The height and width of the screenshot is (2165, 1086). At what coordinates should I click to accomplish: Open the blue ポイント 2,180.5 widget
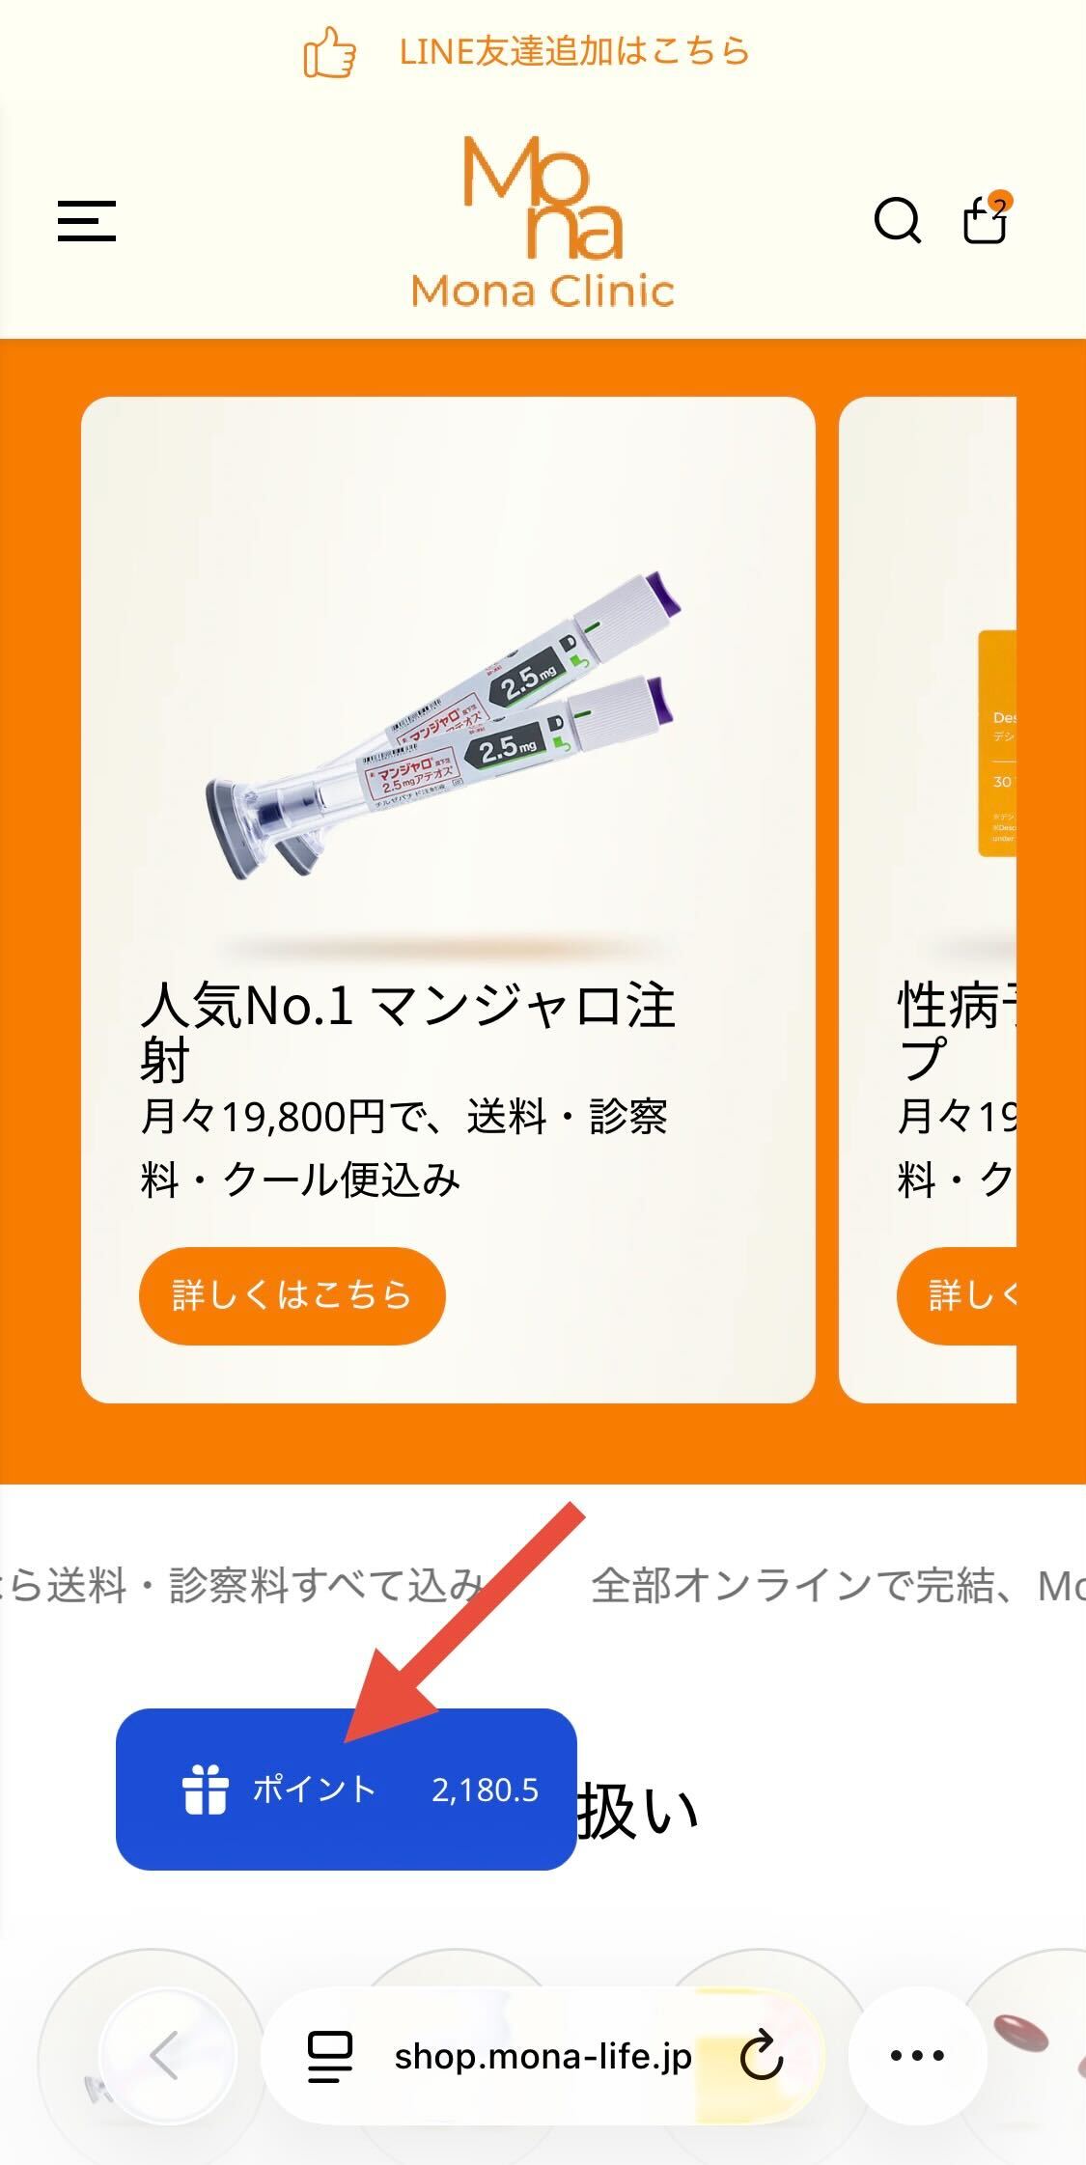pos(347,1789)
